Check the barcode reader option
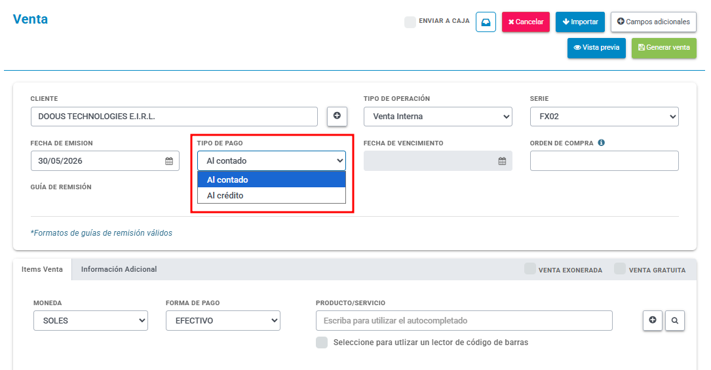Image resolution: width=711 pixels, height=370 pixels. (x=322, y=342)
